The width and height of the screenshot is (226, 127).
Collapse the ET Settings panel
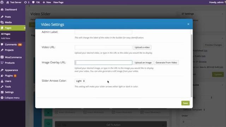[x=222, y=14]
